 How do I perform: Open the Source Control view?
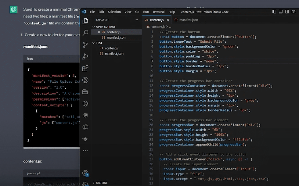85,45
